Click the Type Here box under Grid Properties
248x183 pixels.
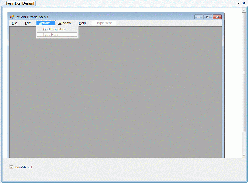(57, 35)
